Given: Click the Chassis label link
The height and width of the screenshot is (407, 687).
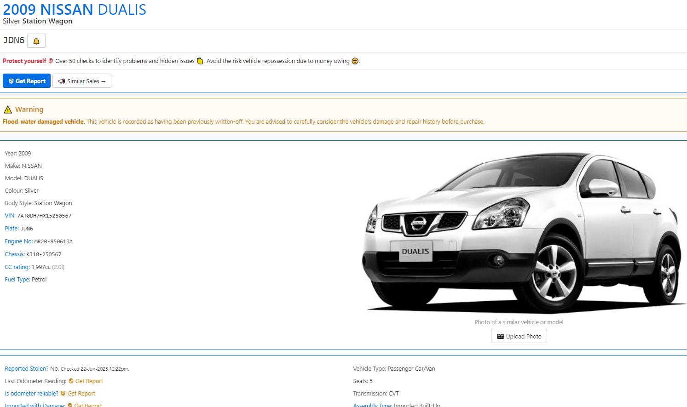Looking at the screenshot, I should 14,254.
